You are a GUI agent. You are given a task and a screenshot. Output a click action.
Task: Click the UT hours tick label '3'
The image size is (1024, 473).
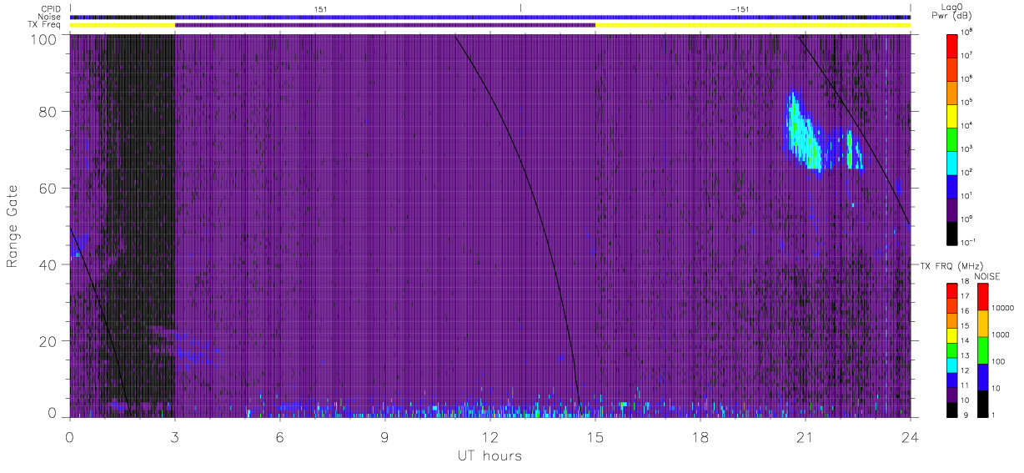175,436
